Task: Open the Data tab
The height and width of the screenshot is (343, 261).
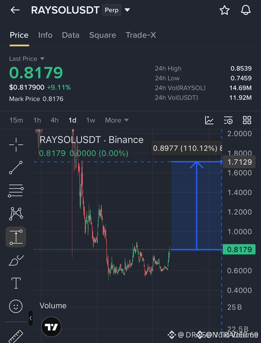Action: point(71,35)
